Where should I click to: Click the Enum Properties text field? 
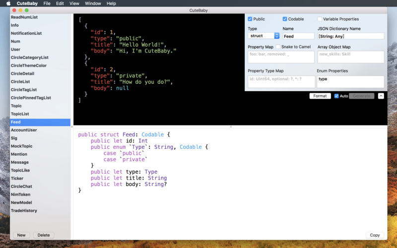pos(350,81)
